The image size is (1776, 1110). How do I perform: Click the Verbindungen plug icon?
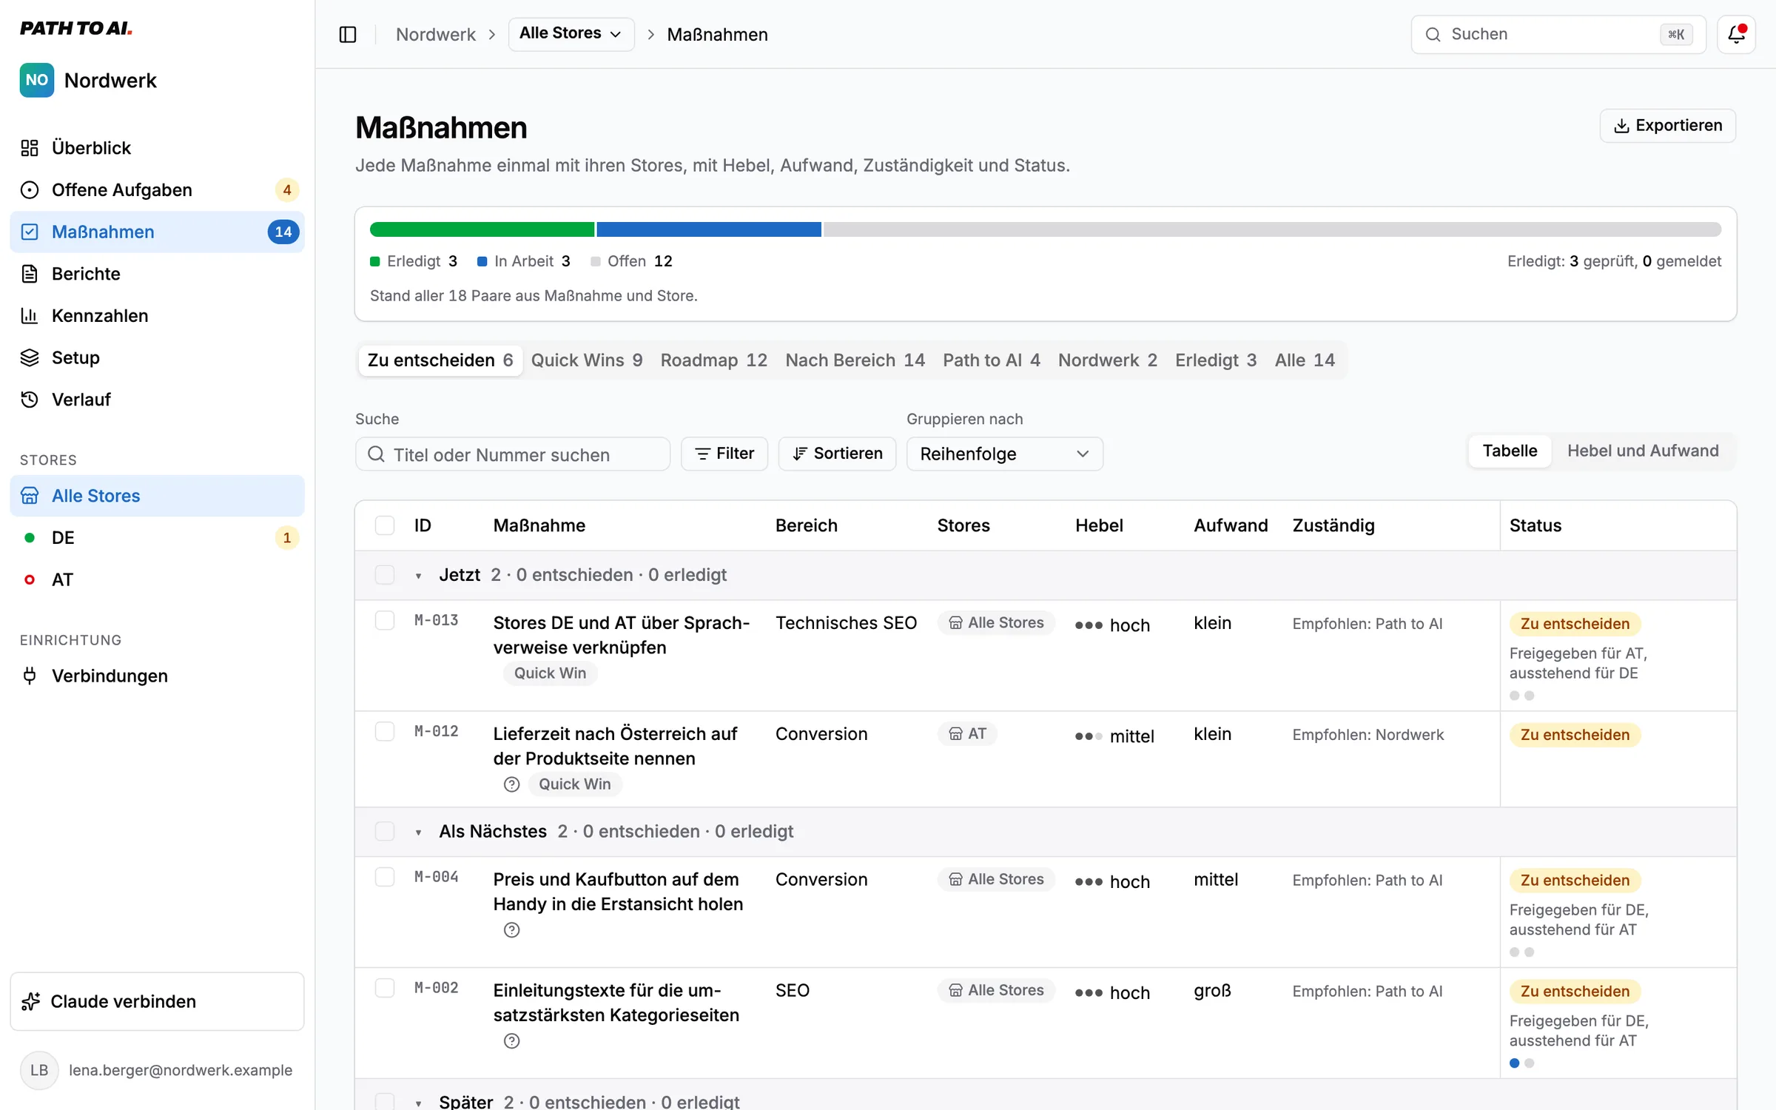[x=30, y=676]
